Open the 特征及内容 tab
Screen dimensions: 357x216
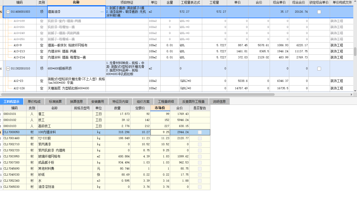click(x=120, y=101)
